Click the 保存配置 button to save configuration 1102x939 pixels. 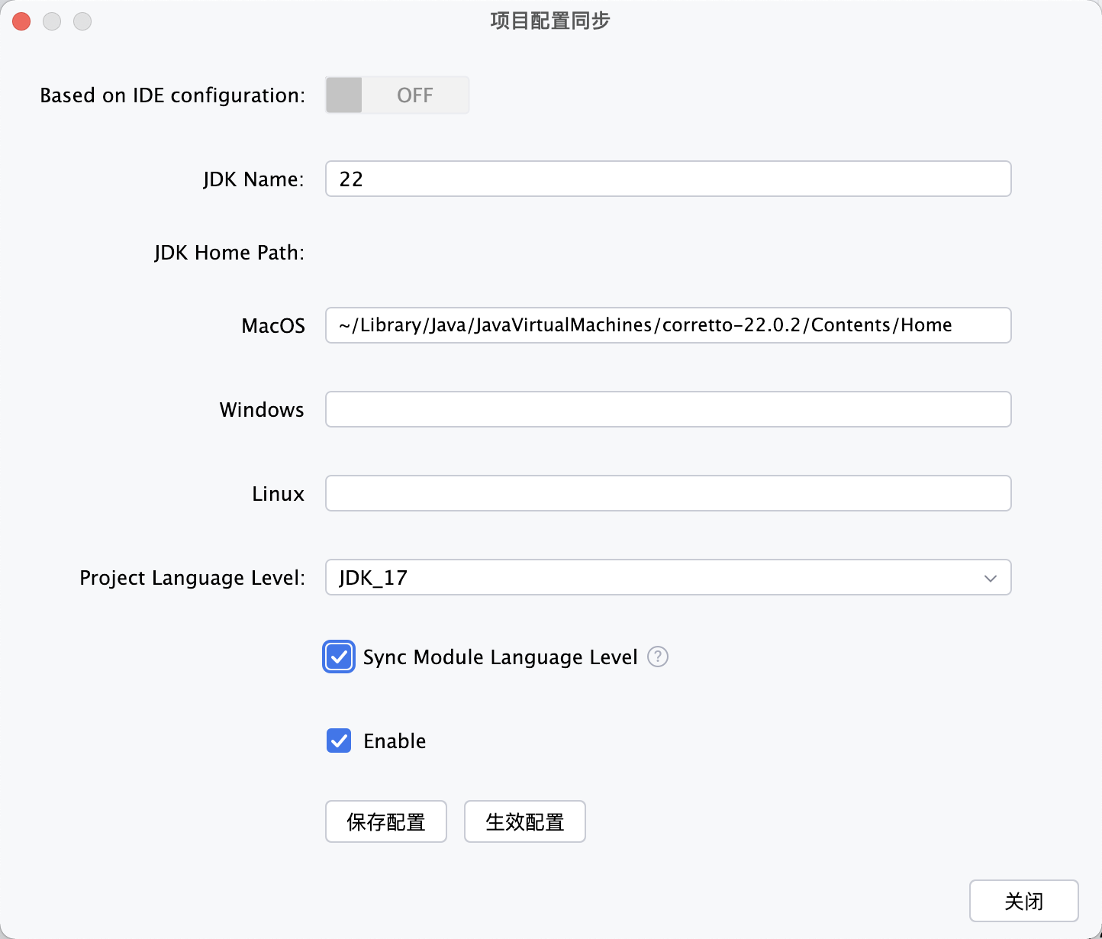click(385, 821)
